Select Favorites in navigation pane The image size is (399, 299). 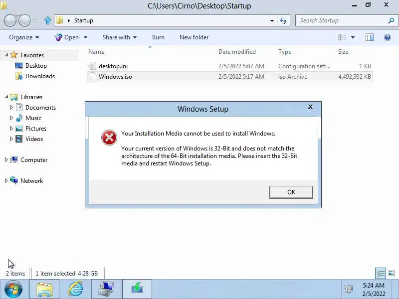(x=32, y=55)
